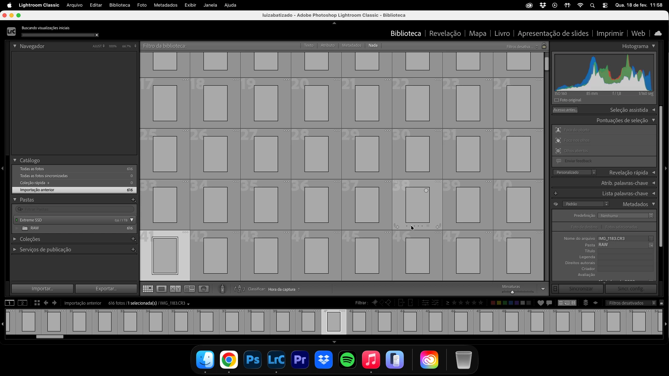The image size is (669, 376).
Task: Filter by red color label swatch
Action: 493,303
